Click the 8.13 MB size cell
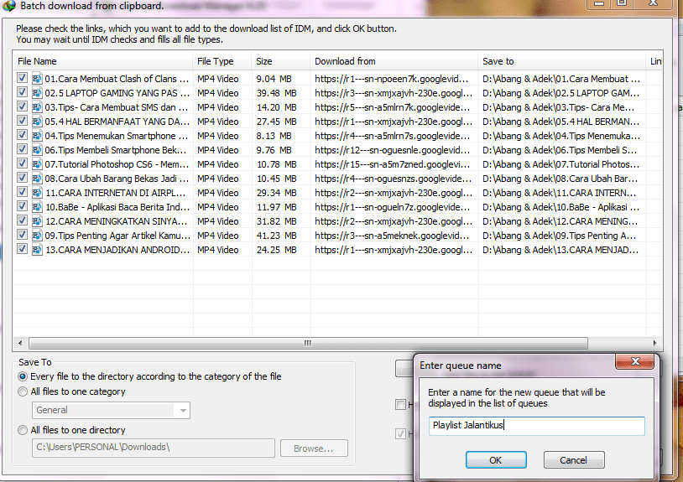This screenshot has width=683, height=482. (274, 136)
